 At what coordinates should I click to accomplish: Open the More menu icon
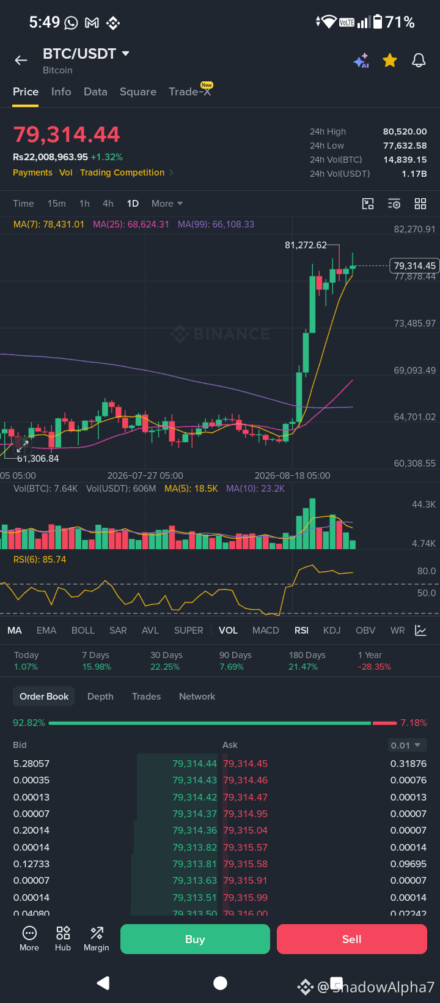point(29,939)
